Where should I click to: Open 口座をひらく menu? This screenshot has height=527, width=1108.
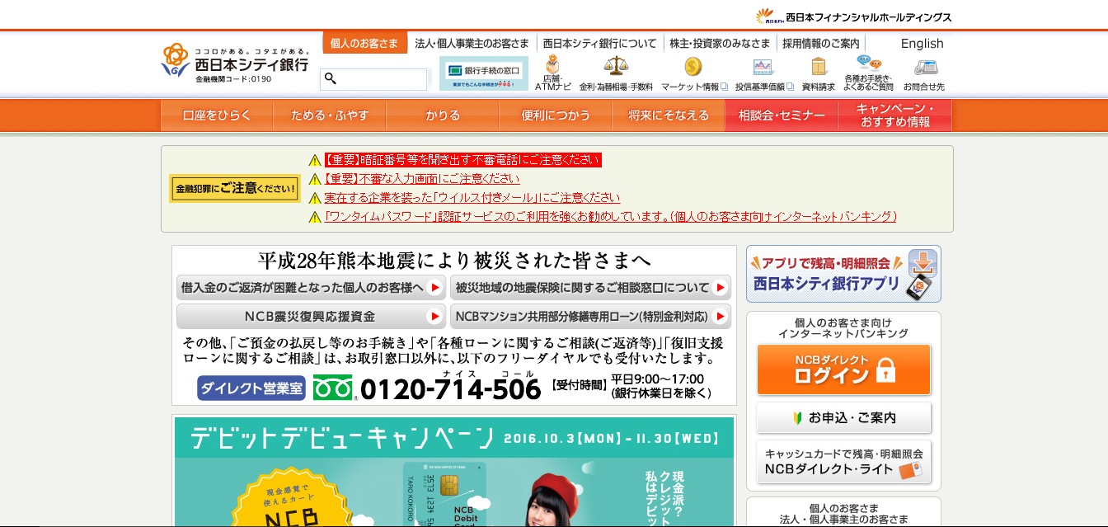(x=217, y=115)
